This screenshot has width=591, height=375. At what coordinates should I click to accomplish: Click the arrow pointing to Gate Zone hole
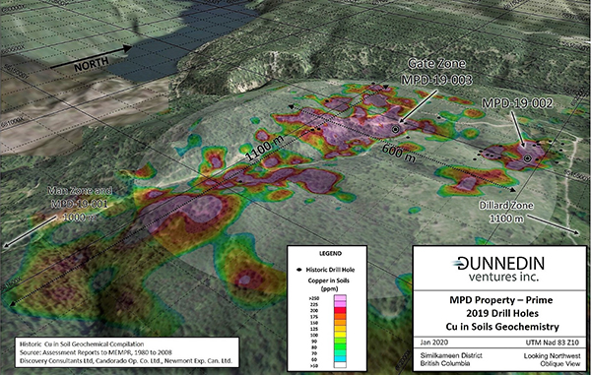pyautogui.click(x=419, y=106)
